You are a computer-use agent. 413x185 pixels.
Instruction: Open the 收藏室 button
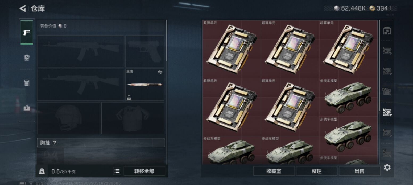274,171
